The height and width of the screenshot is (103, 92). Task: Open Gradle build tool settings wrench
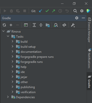pos(73,25)
